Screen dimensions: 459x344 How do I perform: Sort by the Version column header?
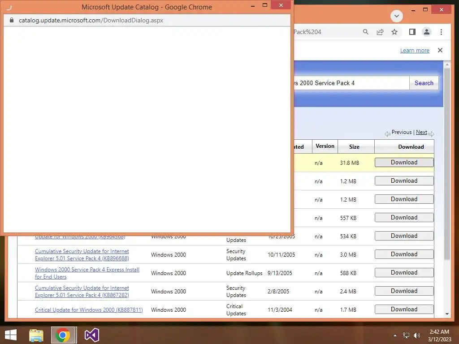(325, 146)
